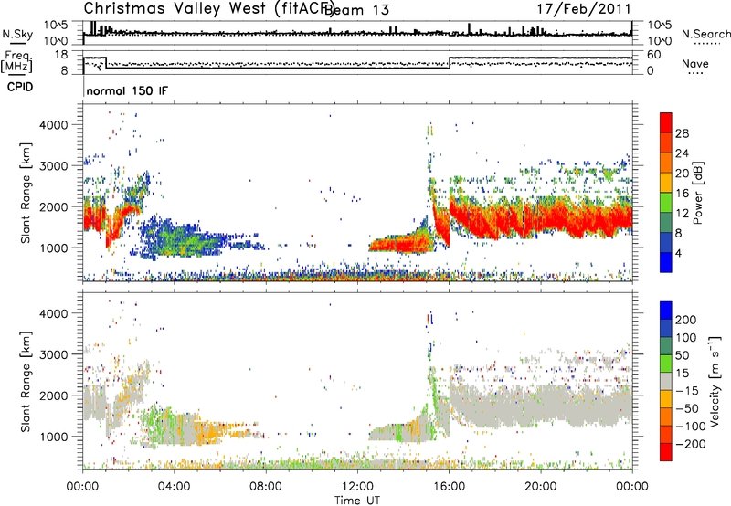Select the 'N.Sky' axis label
This screenshot has width=731, height=506.
point(17,34)
